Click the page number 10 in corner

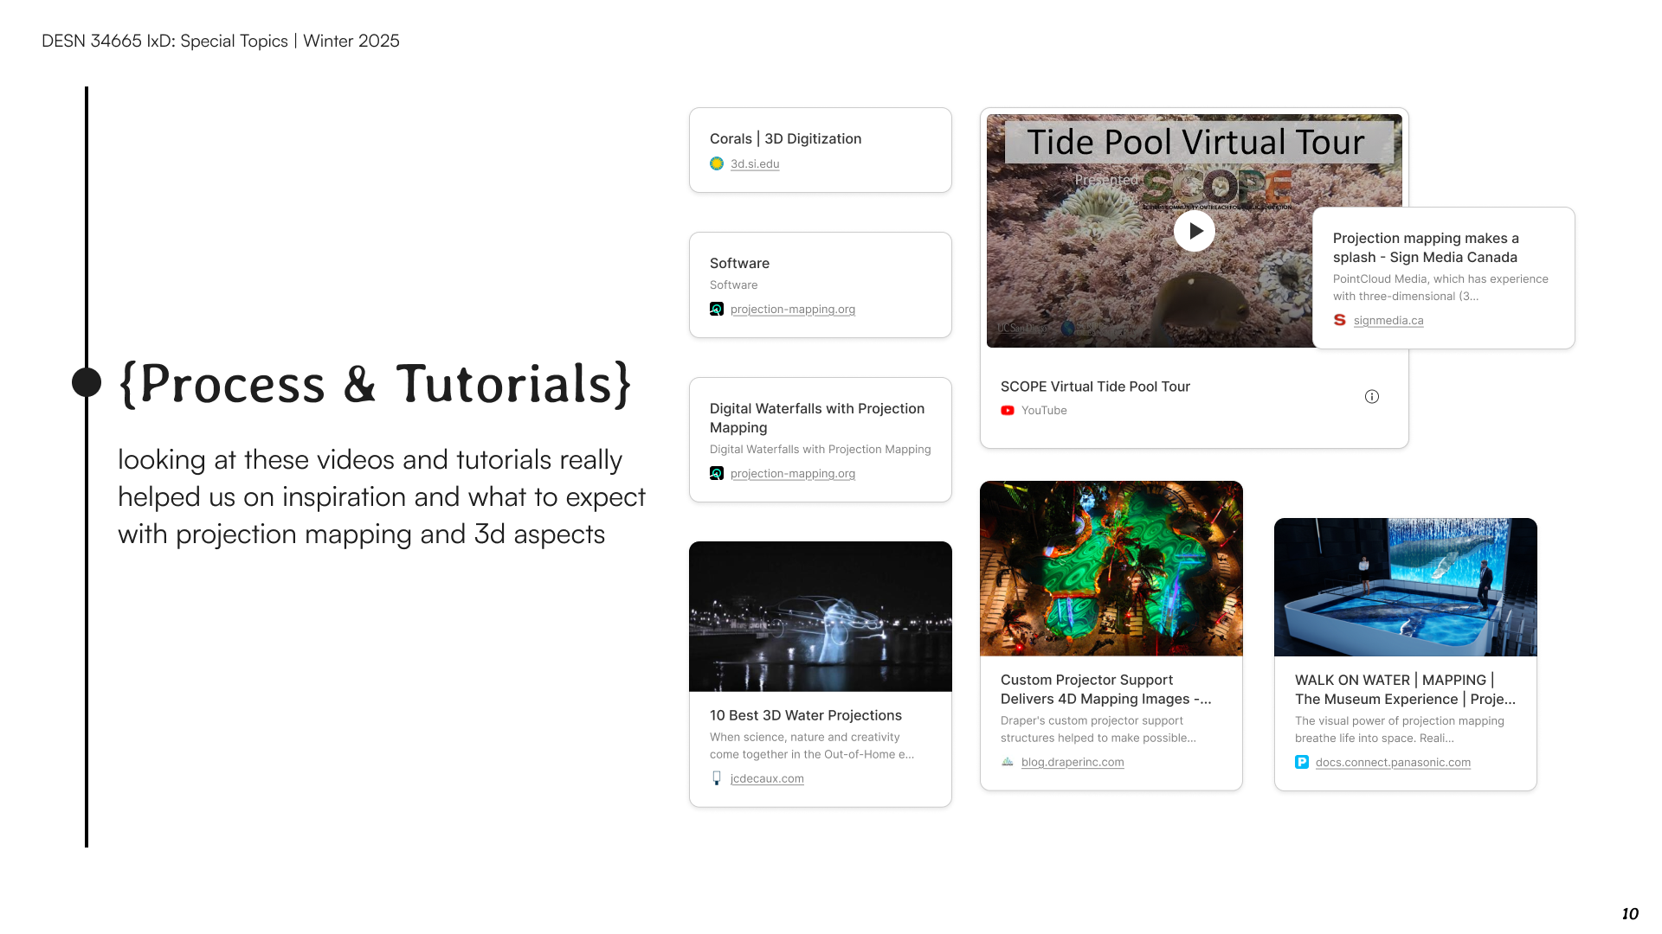click(1630, 912)
